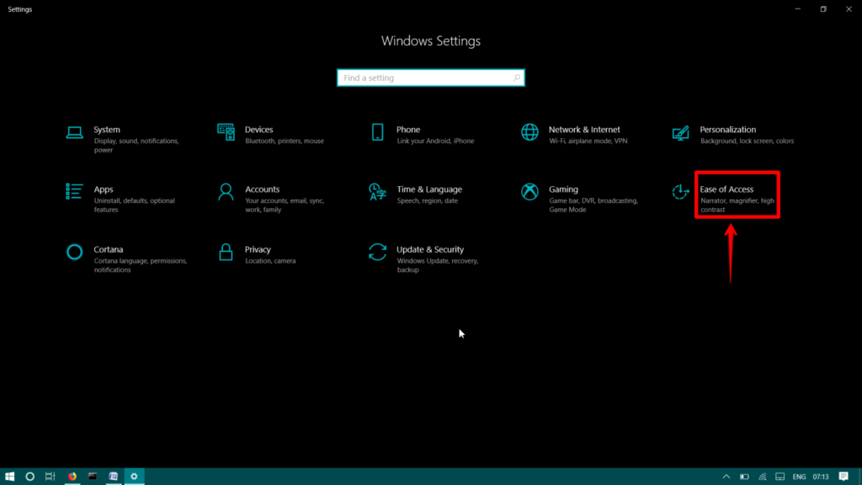Open the Phone category title

click(408, 130)
